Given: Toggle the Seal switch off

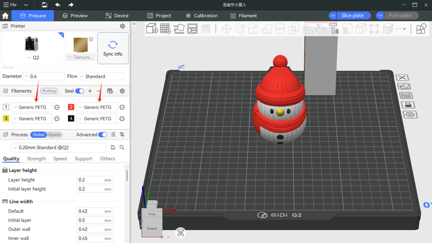Looking at the screenshot, I should point(80,91).
